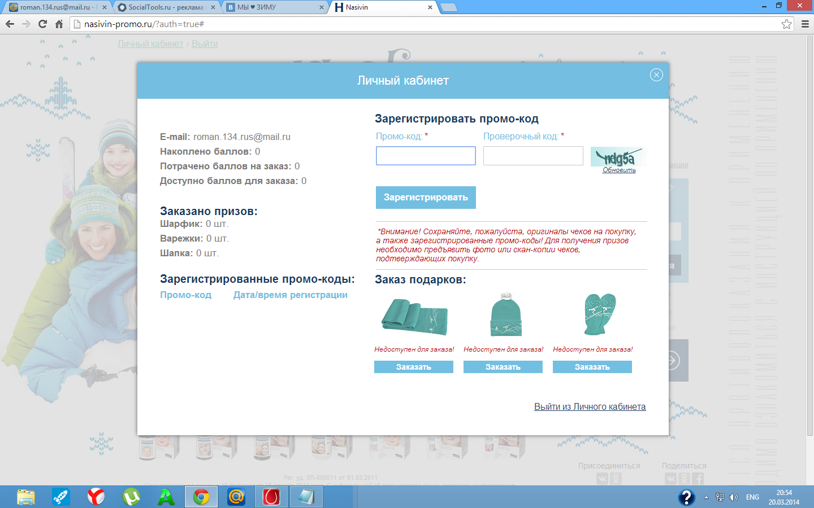
Task: Close the МЫ ♥ ЗИМУ tab
Action: coord(322,7)
